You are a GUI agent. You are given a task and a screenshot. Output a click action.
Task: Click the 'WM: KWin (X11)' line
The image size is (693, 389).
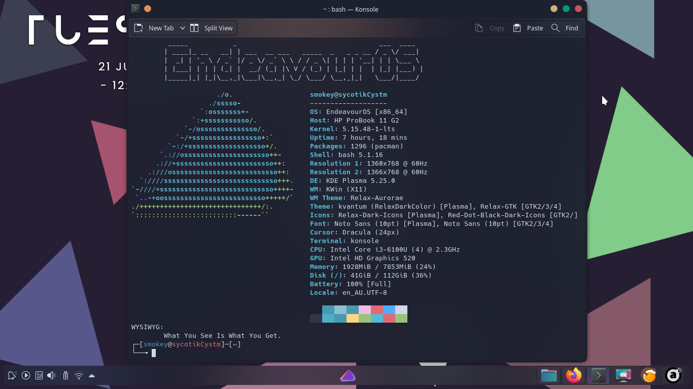[338, 189]
